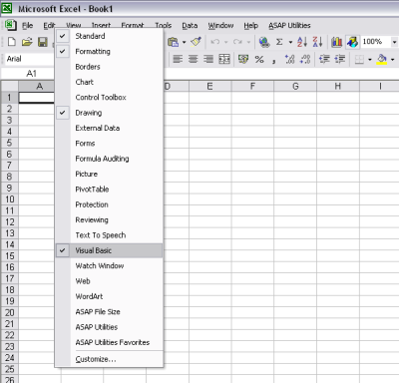Image resolution: width=399 pixels, height=383 pixels.
Task: Select the Format Painter brush icon
Action: 196,42
